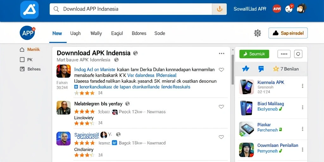Open the lenorkanckeakast de lapan link
Image resolution: width=324 pixels, height=162 pixels.
coord(132,87)
